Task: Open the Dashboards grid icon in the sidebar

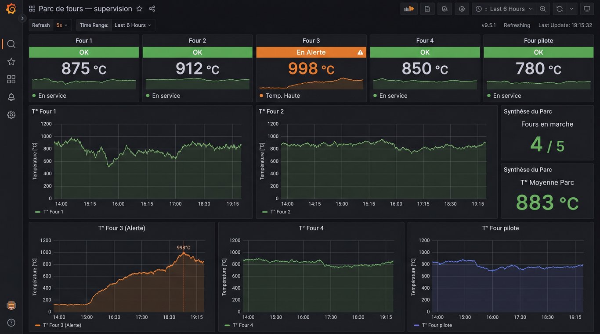Action: click(11, 79)
